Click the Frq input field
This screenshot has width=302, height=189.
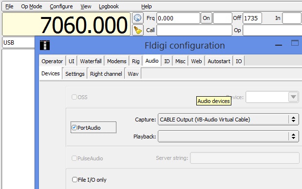[178, 18]
